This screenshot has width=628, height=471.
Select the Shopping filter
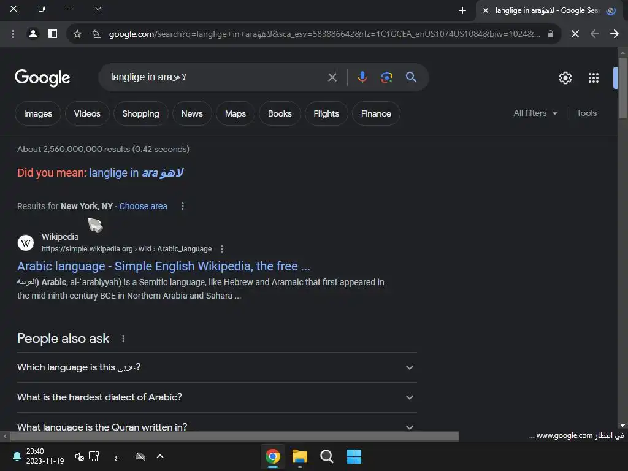[x=140, y=113]
